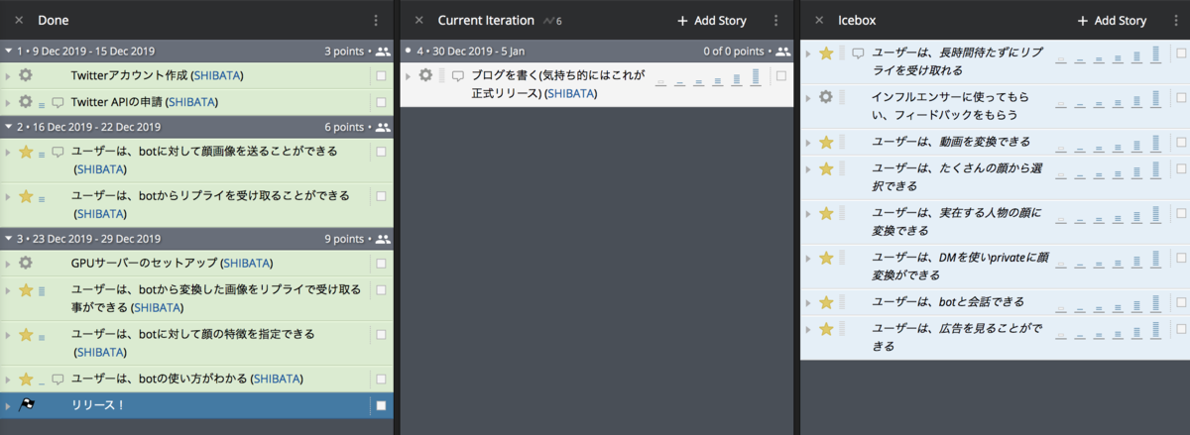Image resolution: width=1190 pixels, height=435 pixels.
Task: Click team icon on iteration 1 header
Action: click(x=383, y=50)
